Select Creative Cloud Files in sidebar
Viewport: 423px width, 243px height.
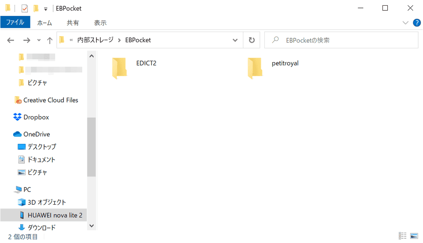(50, 100)
